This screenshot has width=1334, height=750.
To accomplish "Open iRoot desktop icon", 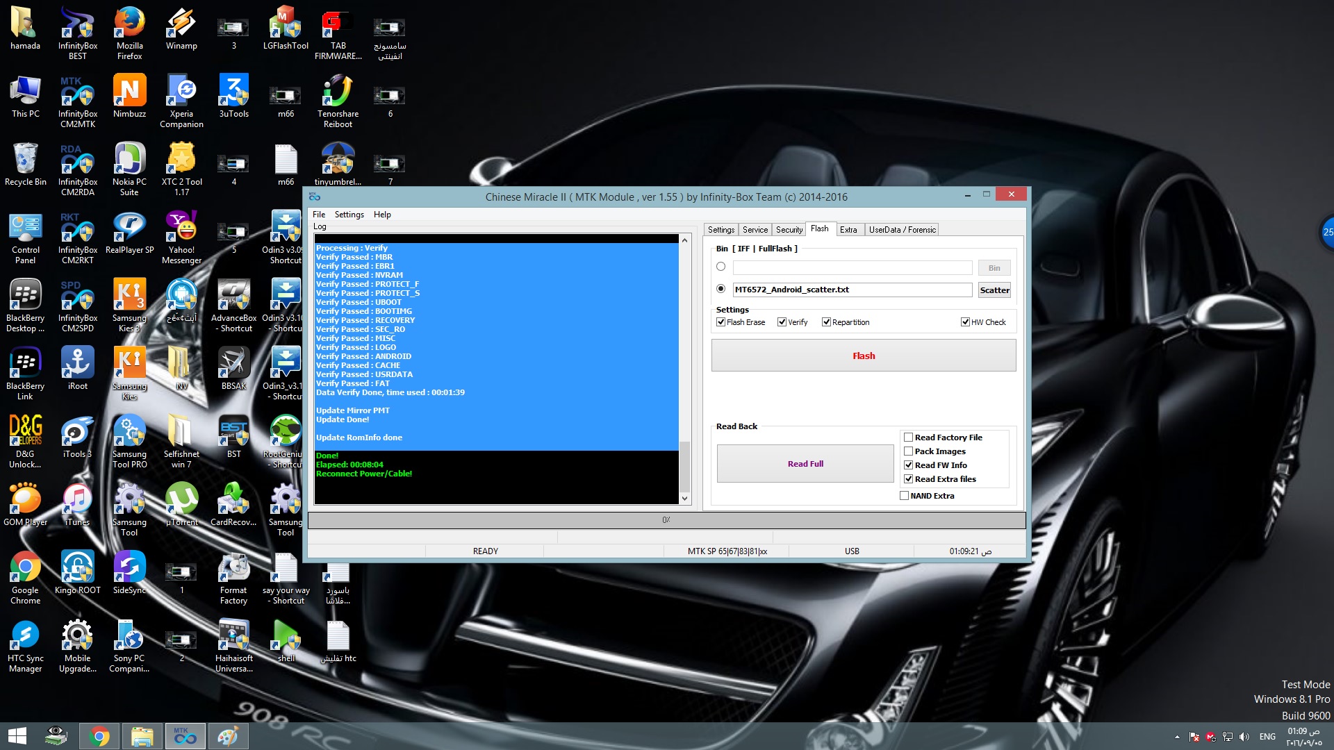I will click(x=77, y=369).
